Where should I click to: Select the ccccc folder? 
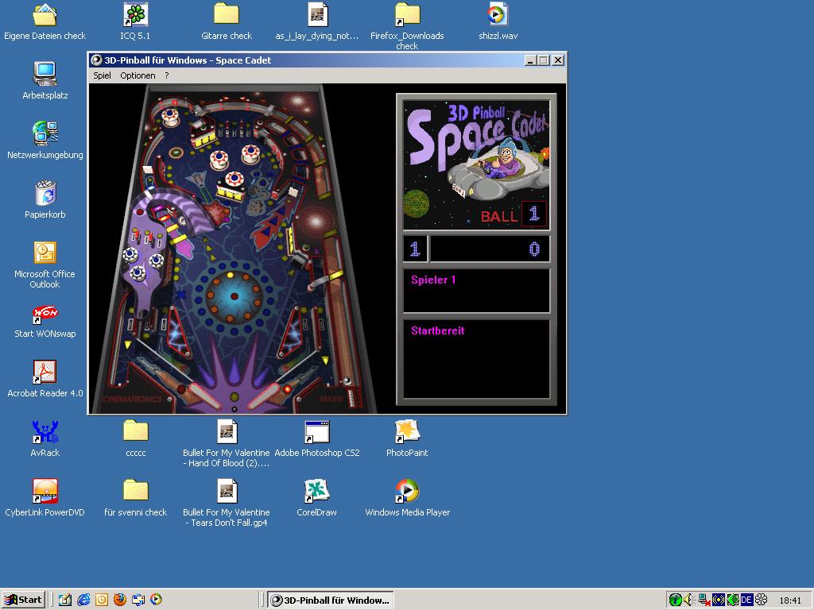(135, 438)
